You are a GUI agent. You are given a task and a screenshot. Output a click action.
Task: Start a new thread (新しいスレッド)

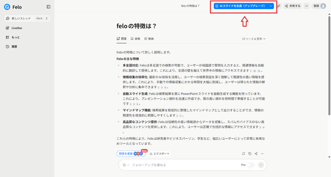click(x=27, y=18)
